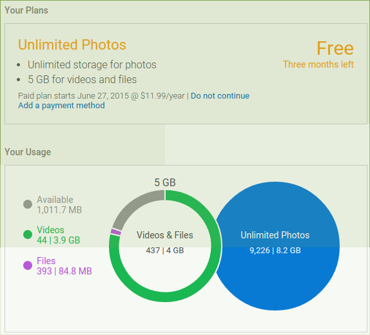
Task: Click the purple Files segment of the donut
Action: click(116, 232)
